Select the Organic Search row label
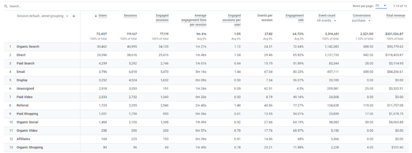This screenshot has height=153, width=412. tap(28, 47)
